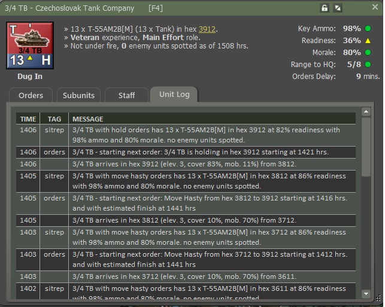Click the green Key Ammo status indicator

[x=368, y=29]
